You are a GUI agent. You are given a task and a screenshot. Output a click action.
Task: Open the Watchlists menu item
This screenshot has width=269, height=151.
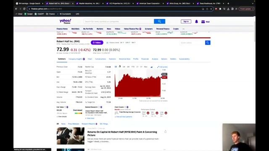tap(75, 29)
